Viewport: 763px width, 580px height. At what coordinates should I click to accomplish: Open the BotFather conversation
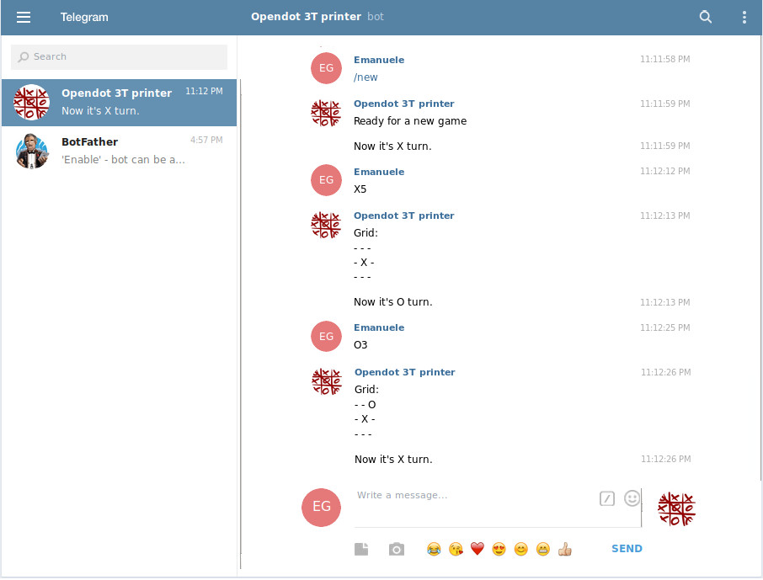click(119, 151)
